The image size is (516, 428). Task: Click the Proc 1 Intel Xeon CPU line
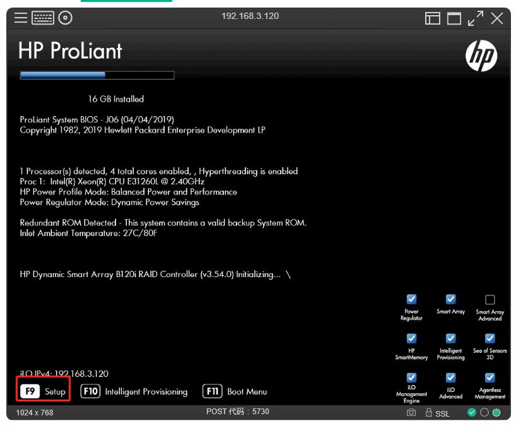(x=112, y=181)
